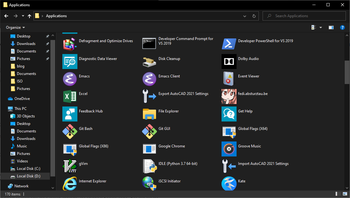Open the Disk Cleanup icon
Screen dimensions: 350x198
(x=149, y=62)
